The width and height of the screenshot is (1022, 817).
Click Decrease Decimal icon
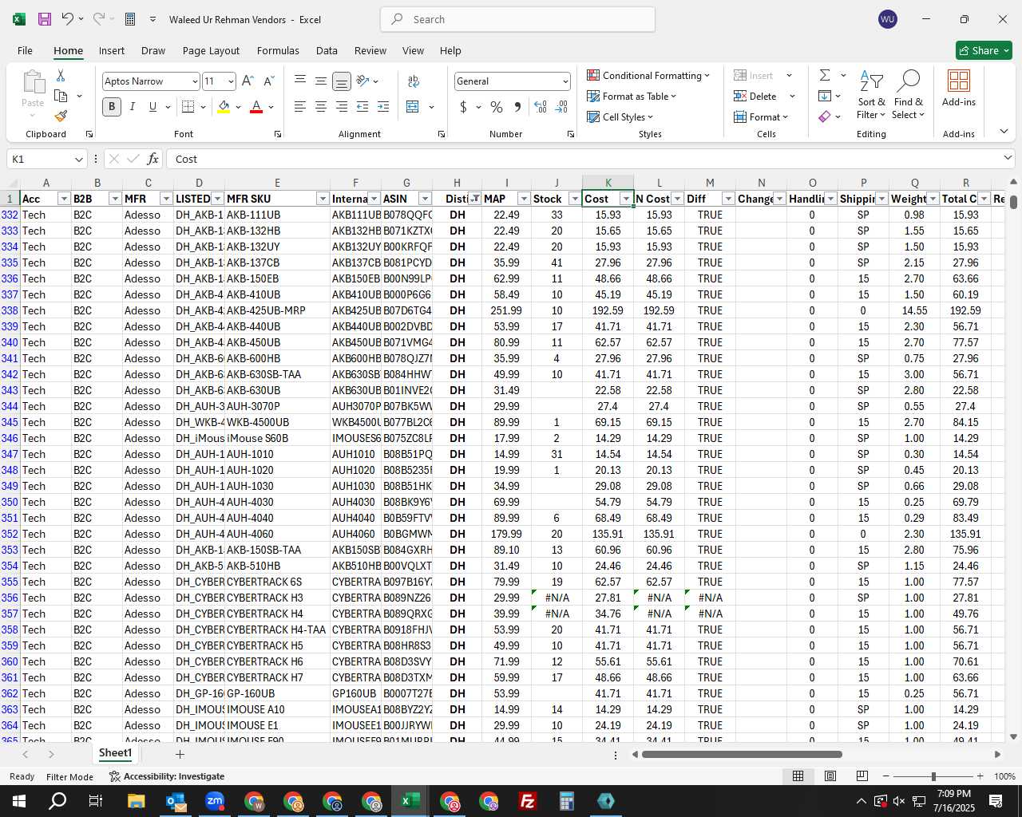pyautogui.click(x=561, y=107)
